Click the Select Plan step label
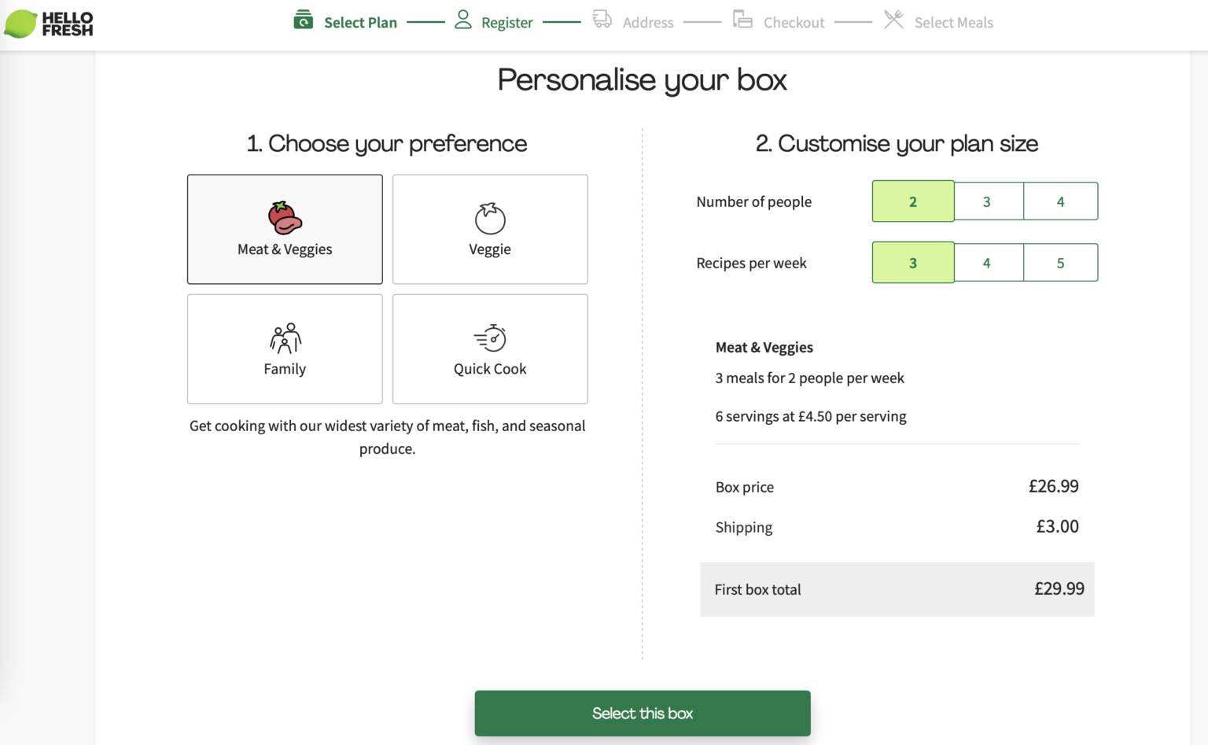Image resolution: width=1208 pixels, height=745 pixels. click(360, 22)
